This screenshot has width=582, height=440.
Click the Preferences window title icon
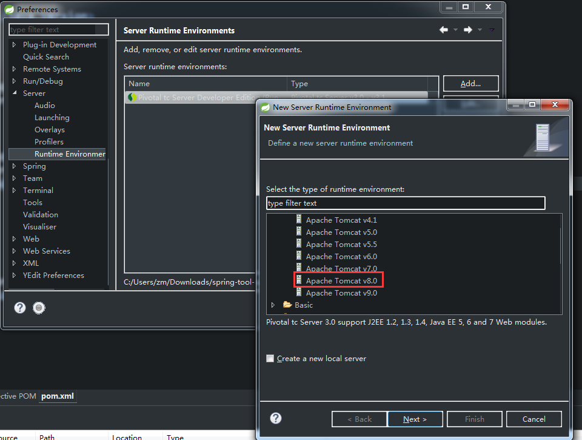(9, 9)
